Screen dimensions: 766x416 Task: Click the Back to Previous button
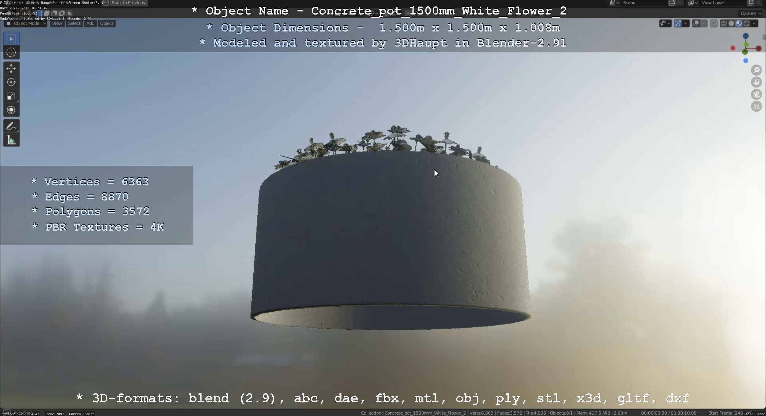[124, 3]
